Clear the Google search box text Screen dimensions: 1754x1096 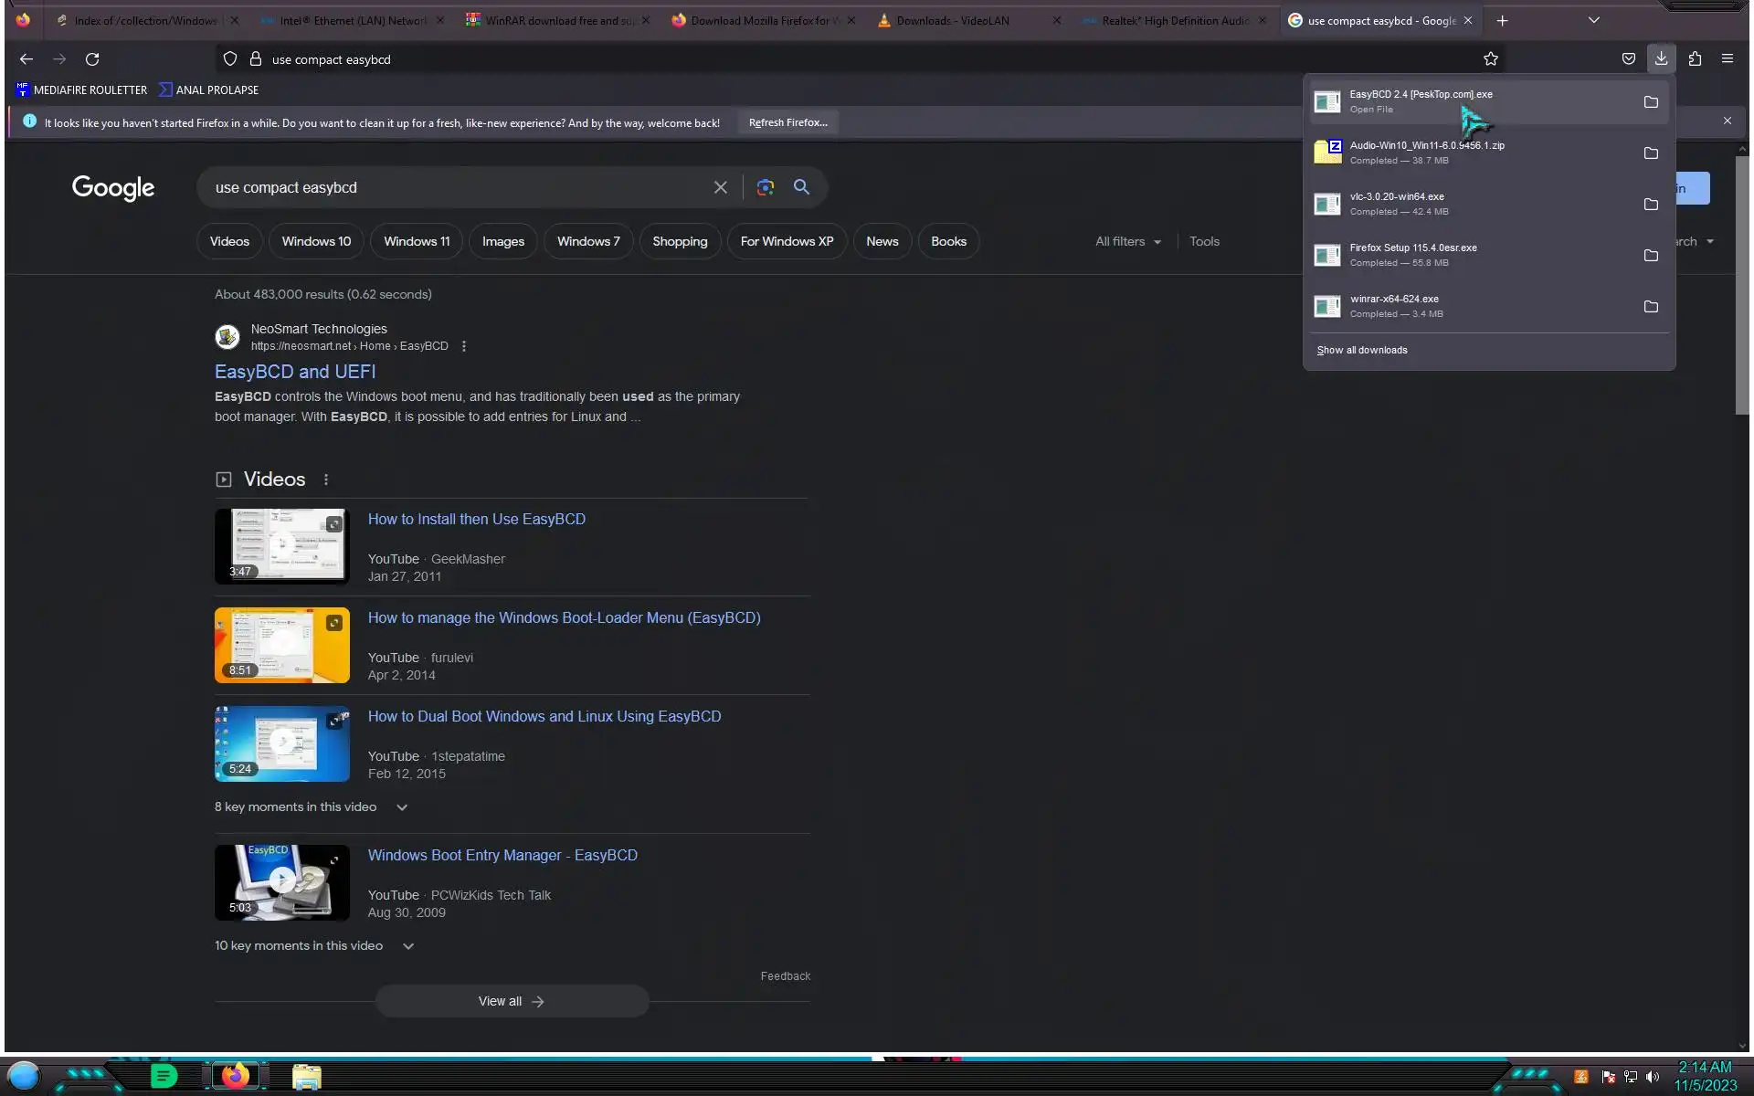click(720, 187)
